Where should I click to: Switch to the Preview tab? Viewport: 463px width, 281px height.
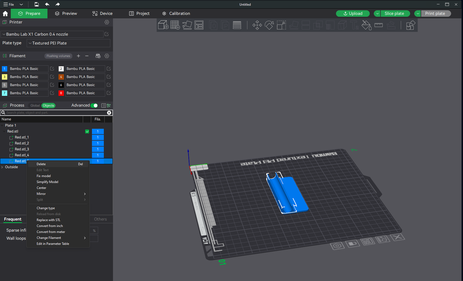point(66,13)
